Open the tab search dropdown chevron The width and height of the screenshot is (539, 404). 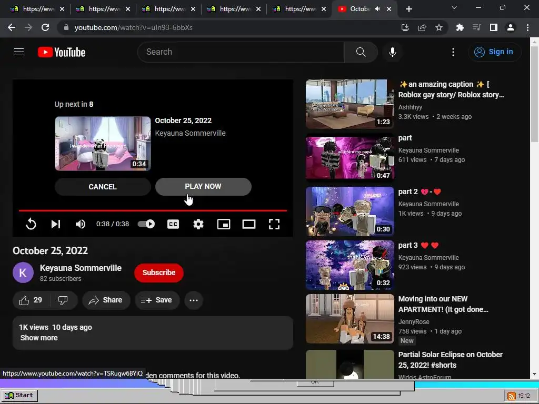pyautogui.click(x=454, y=7)
